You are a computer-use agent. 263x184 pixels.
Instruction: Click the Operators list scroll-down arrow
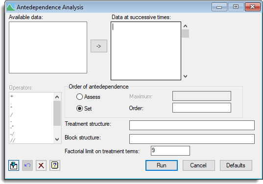pos(57,139)
